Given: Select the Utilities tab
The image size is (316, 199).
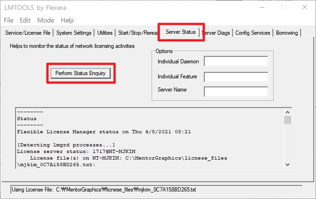Looking at the screenshot, I should point(105,33).
